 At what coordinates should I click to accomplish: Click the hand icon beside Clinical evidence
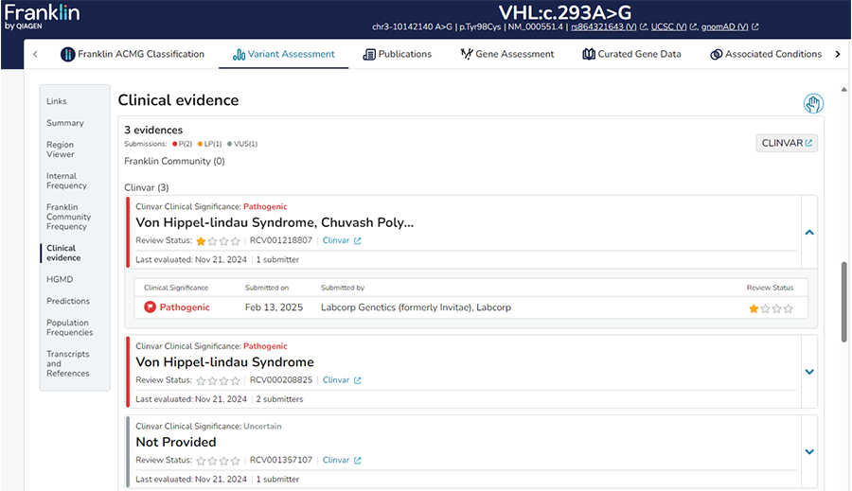point(812,104)
